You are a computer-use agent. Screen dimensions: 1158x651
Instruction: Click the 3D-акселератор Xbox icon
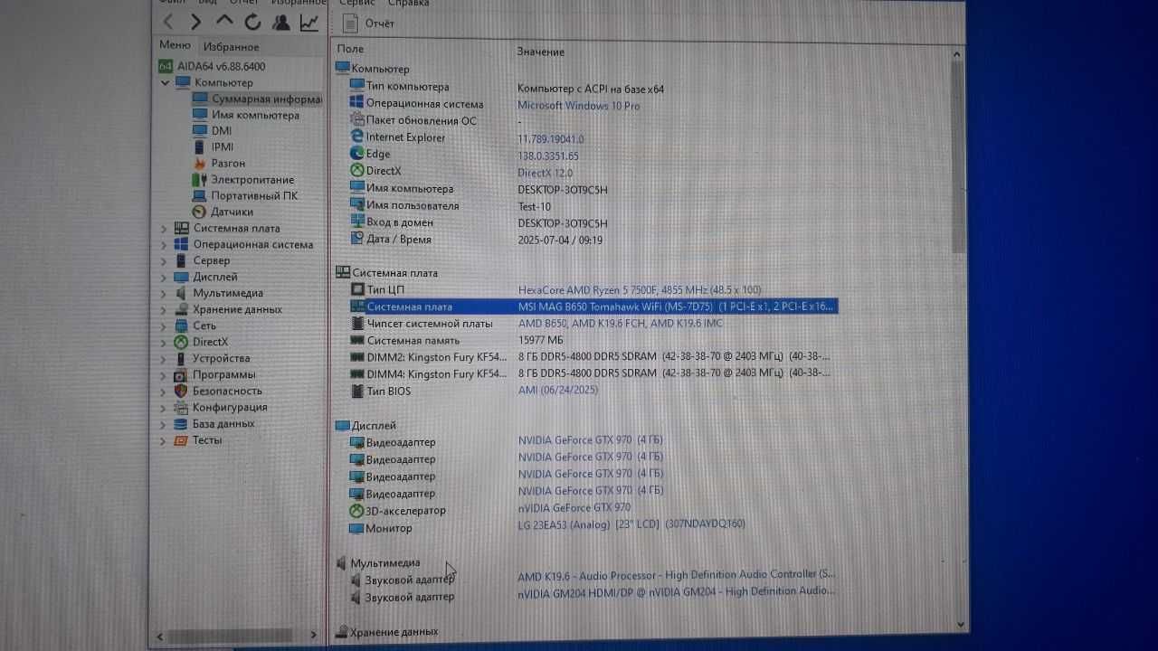tap(358, 510)
